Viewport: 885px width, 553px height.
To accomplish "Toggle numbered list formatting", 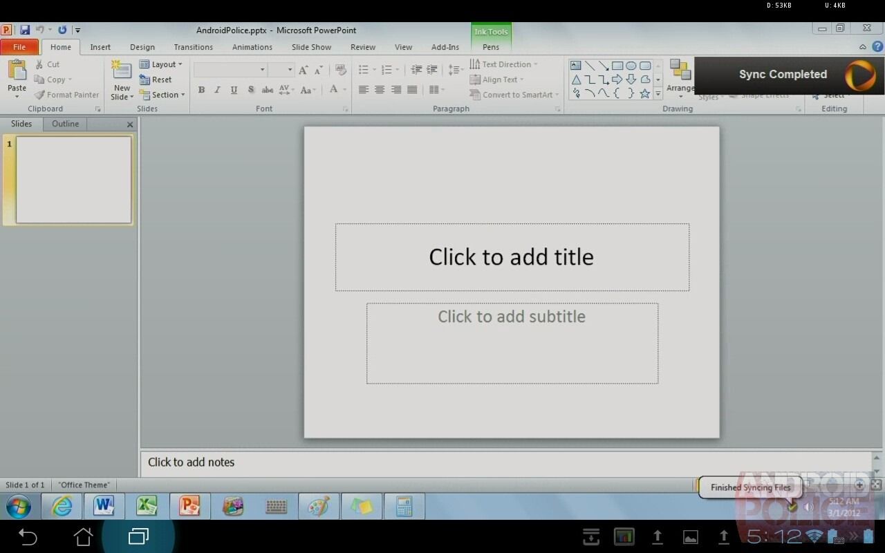I will pyautogui.click(x=386, y=69).
